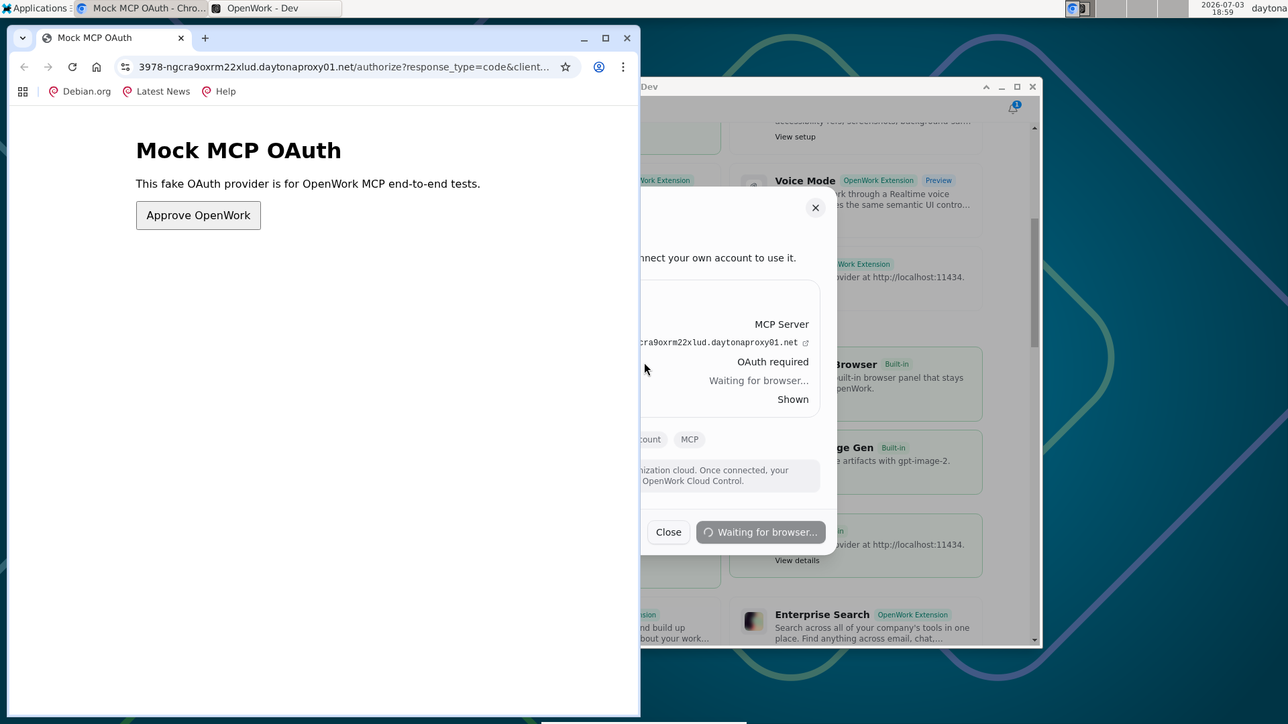Click the Close button in OpenWork dialog

point(669,532)
